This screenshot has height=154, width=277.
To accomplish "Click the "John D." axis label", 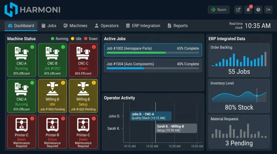I will (114, 116).
